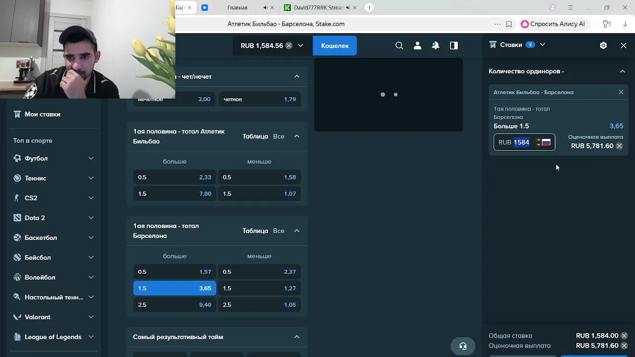
Task: Click the Russian flag currency icon
Action: [x=546, y=142]
